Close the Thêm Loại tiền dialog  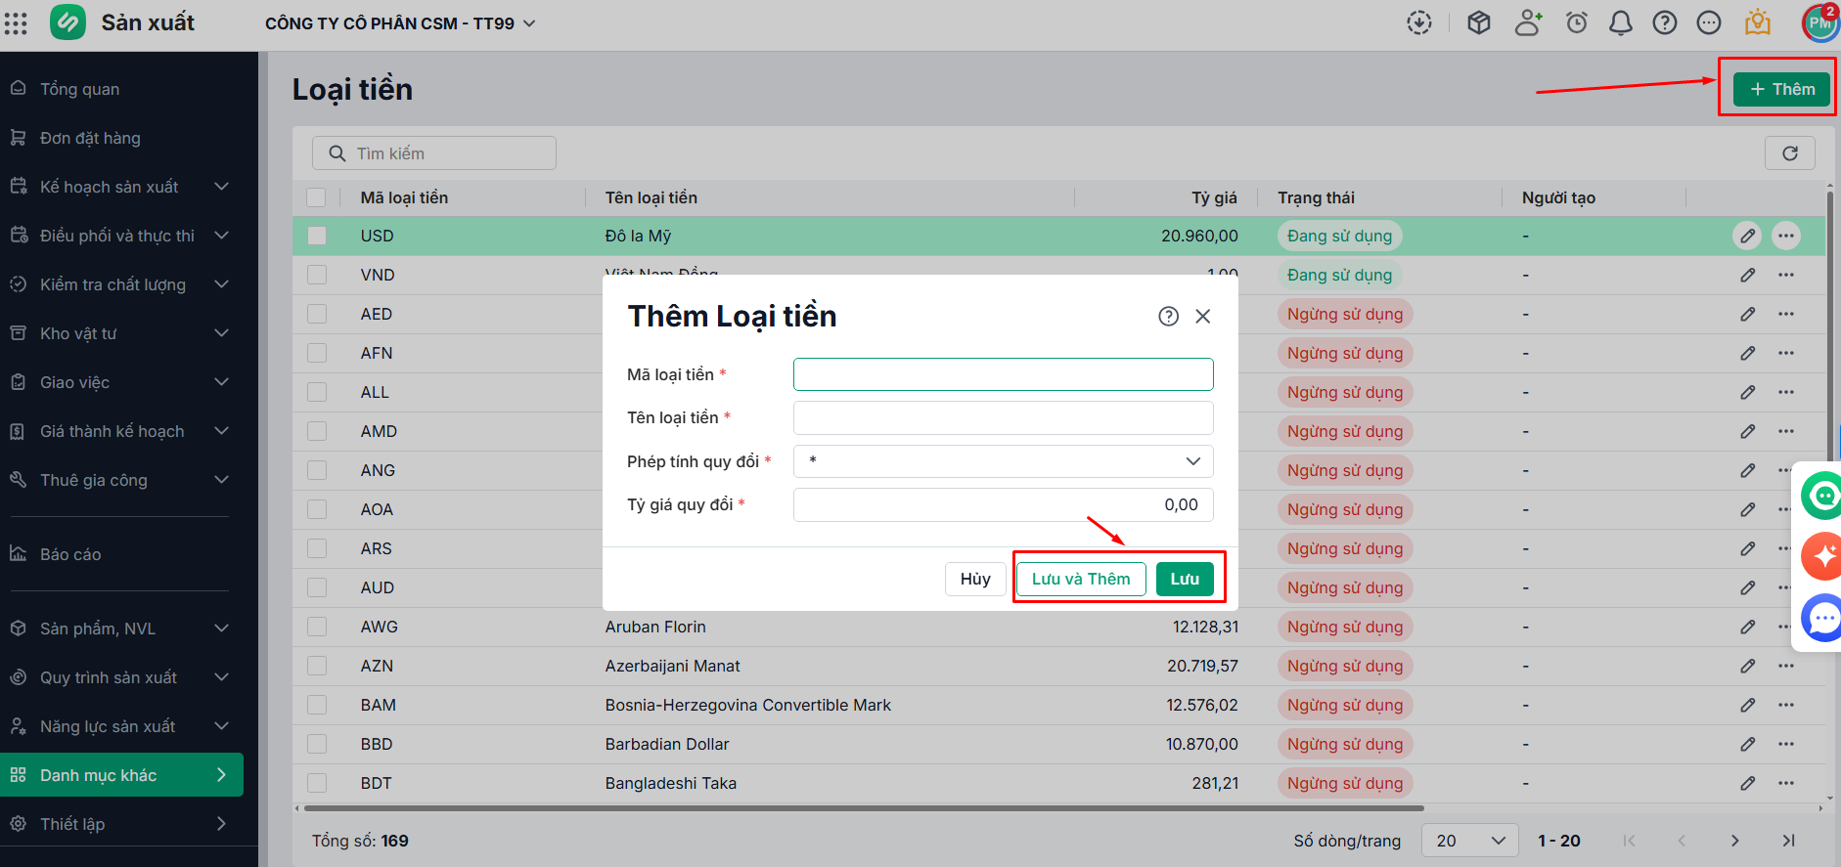point(1203,316)
